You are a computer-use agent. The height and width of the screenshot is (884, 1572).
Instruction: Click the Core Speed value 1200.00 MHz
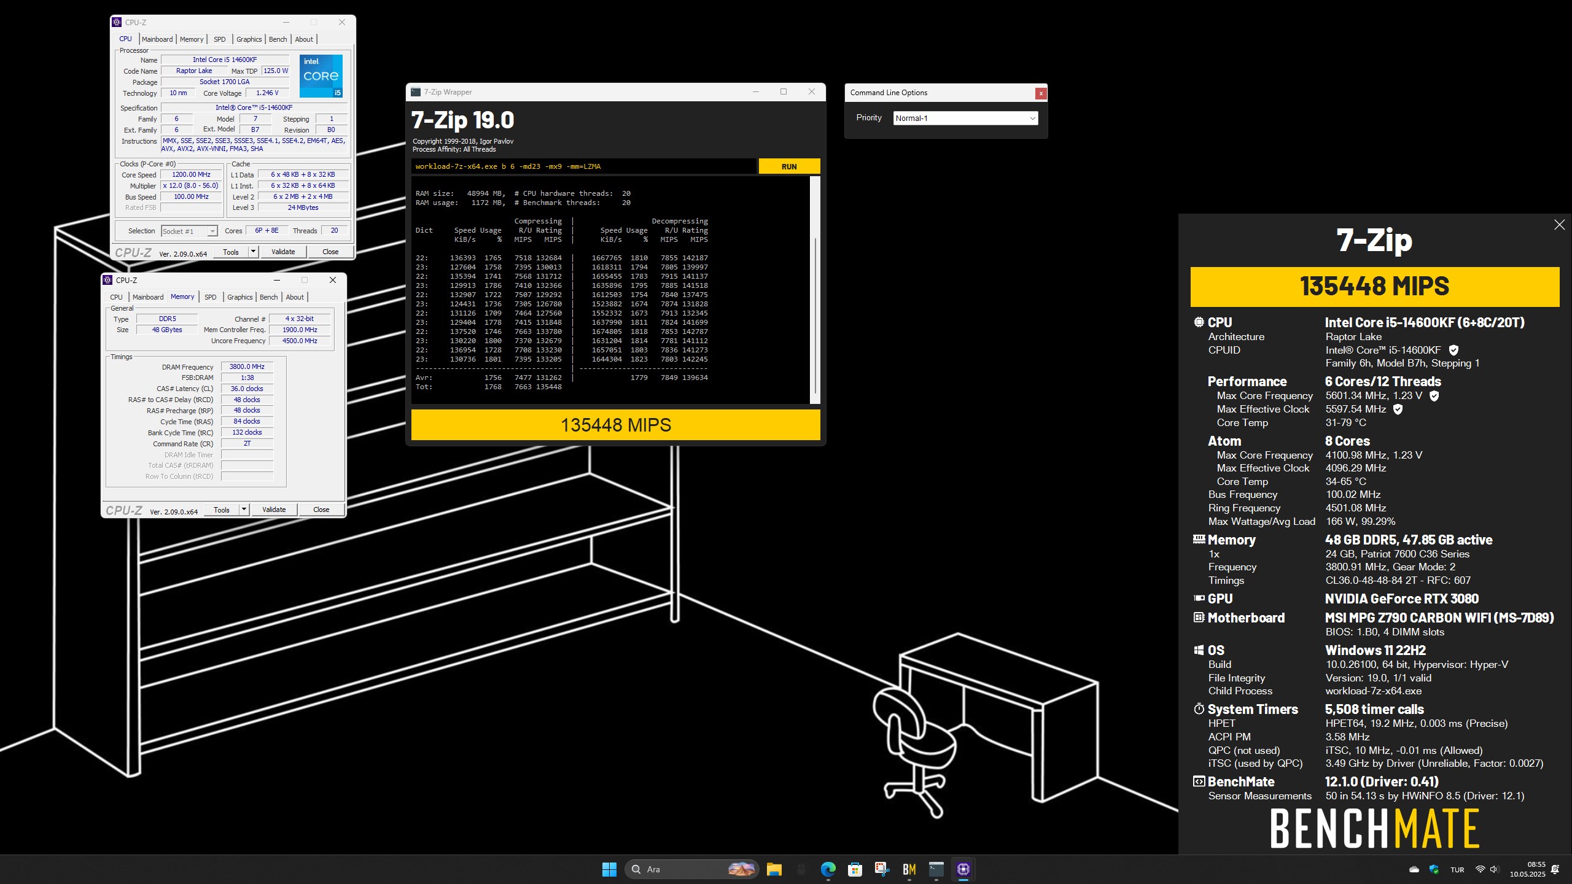(192, 174)
